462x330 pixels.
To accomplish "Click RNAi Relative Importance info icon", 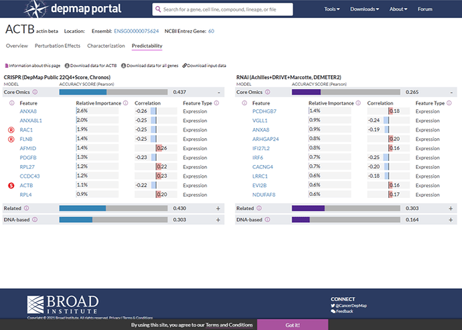I will [x=358, y=103].
